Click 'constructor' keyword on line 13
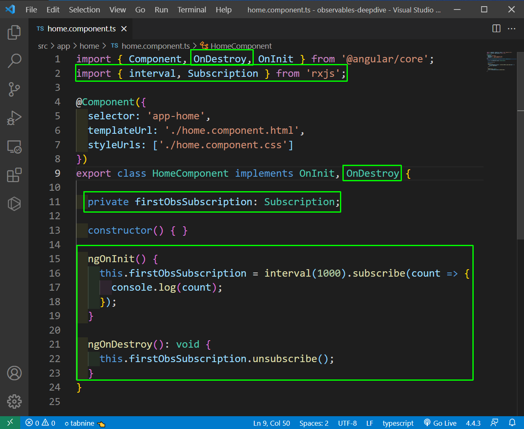Viewport: 524px width, 429px height. click(x=120, y=230)
